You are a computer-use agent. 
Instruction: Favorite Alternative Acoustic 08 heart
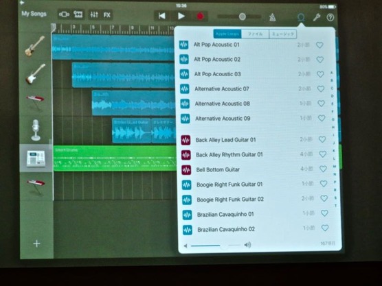[321, 104]
